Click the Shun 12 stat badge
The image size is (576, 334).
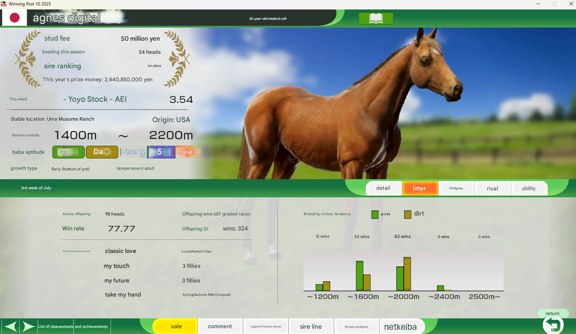pos(133,152)
